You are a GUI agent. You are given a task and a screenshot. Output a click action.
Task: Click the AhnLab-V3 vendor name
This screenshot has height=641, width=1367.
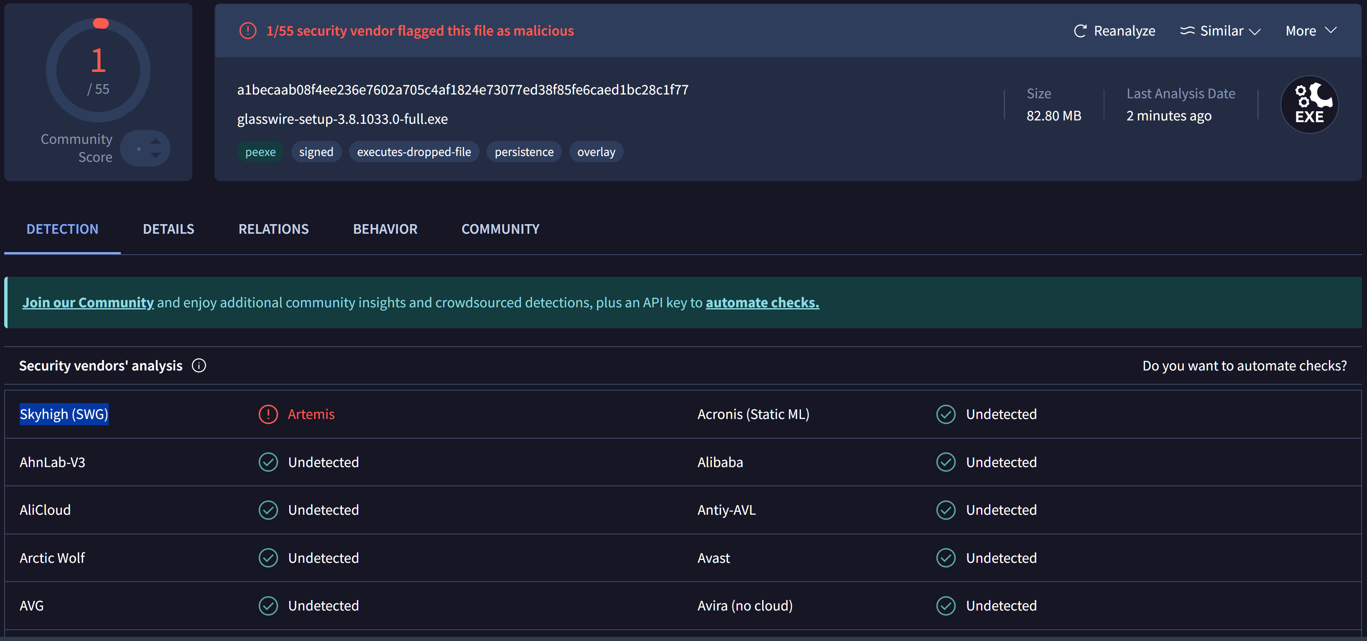click(x=52, y=462)
